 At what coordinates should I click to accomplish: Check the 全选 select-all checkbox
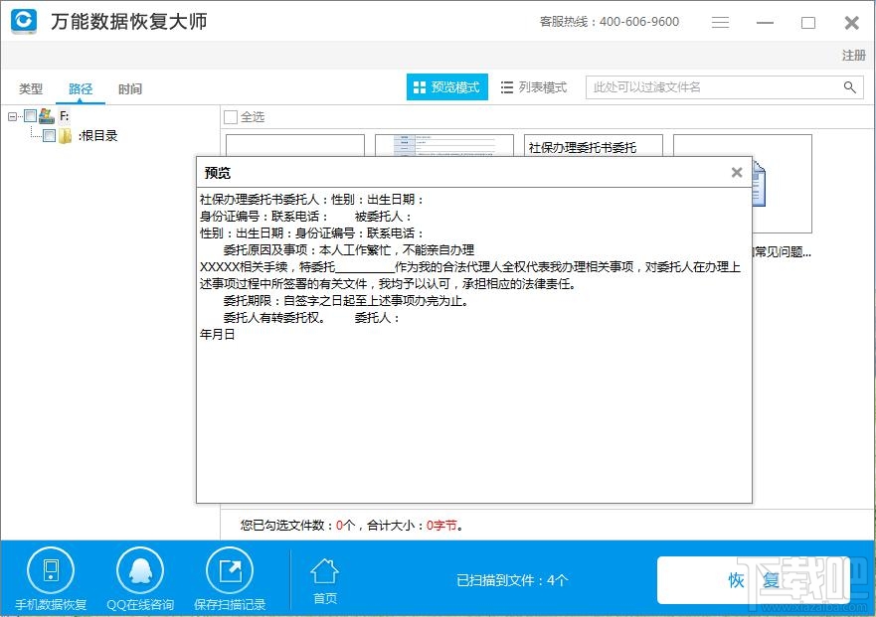(230, 116)
